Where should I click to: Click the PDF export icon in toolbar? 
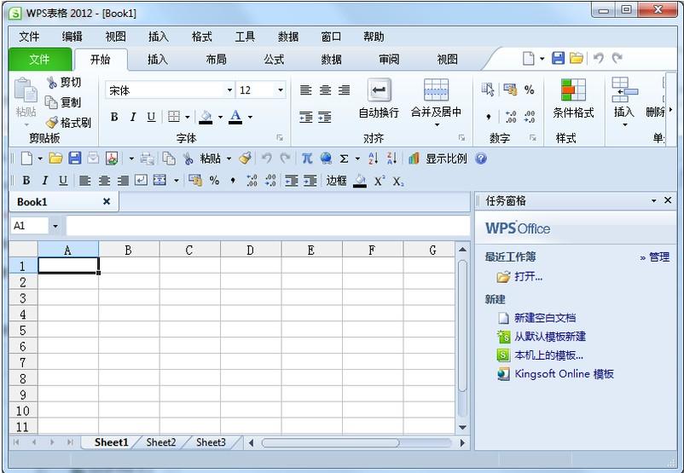click(x=112, y=159)
